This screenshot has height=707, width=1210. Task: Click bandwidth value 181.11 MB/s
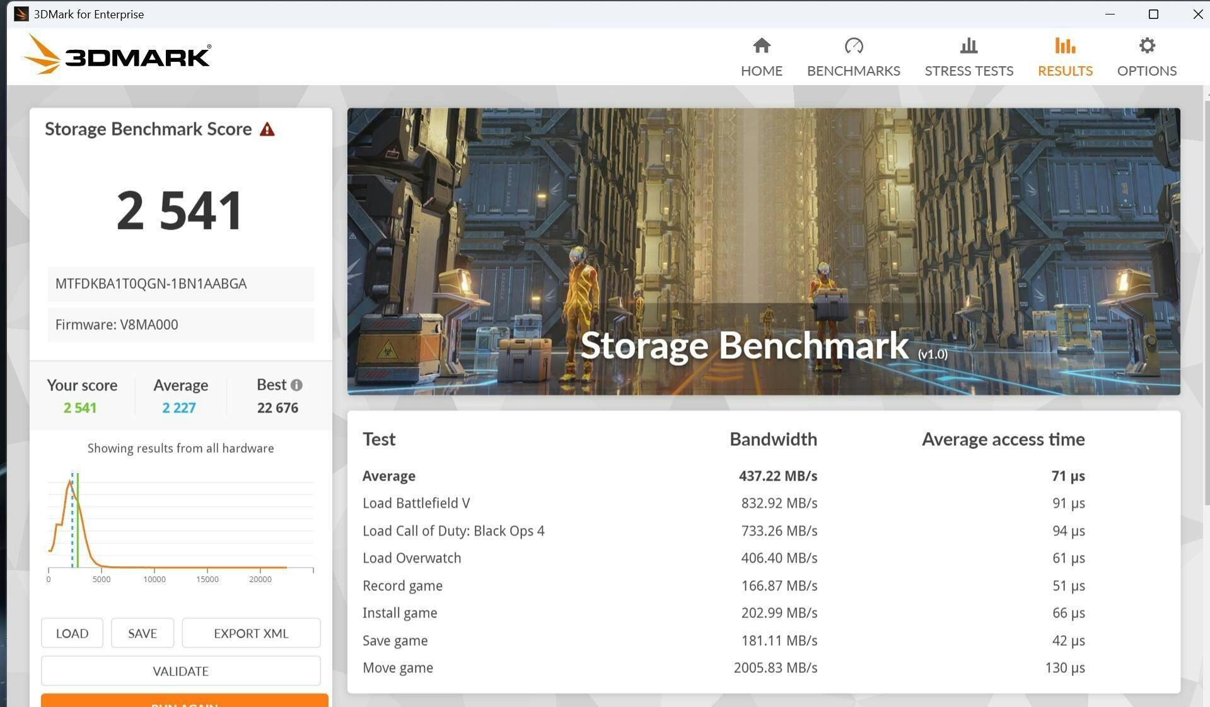click(779, 641)
